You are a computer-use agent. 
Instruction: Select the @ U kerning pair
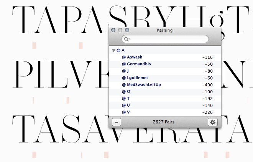(x=165, y=105)
